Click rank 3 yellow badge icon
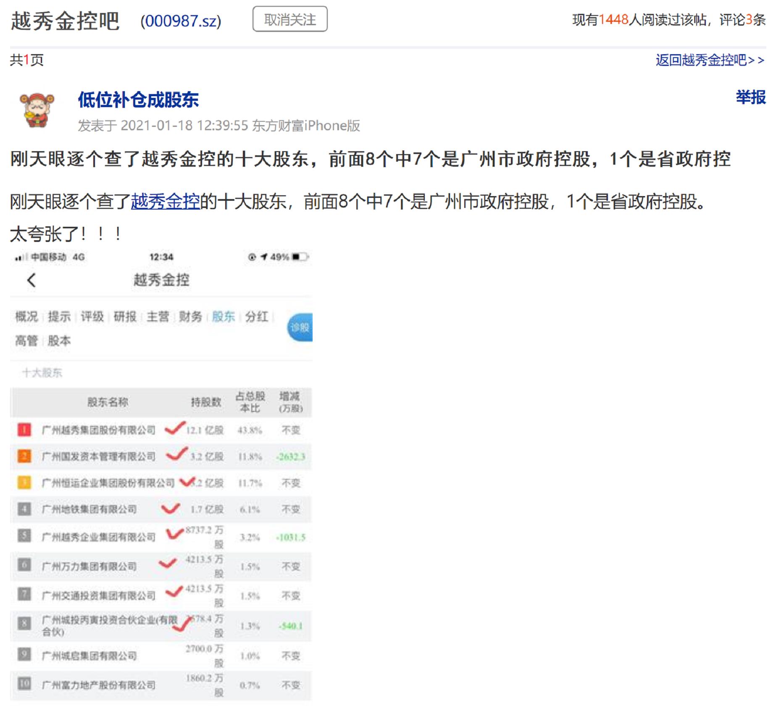Screen dimensions: 776x706 [24, 483]
